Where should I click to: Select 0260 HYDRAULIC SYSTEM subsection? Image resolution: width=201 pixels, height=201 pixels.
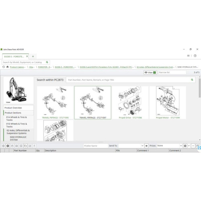(18, 138)
